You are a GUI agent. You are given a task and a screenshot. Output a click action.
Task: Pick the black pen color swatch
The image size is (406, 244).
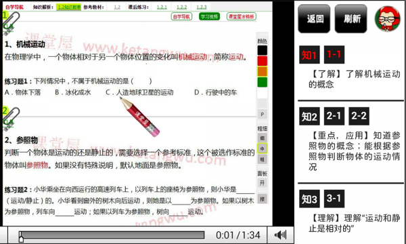pos(263,50)
